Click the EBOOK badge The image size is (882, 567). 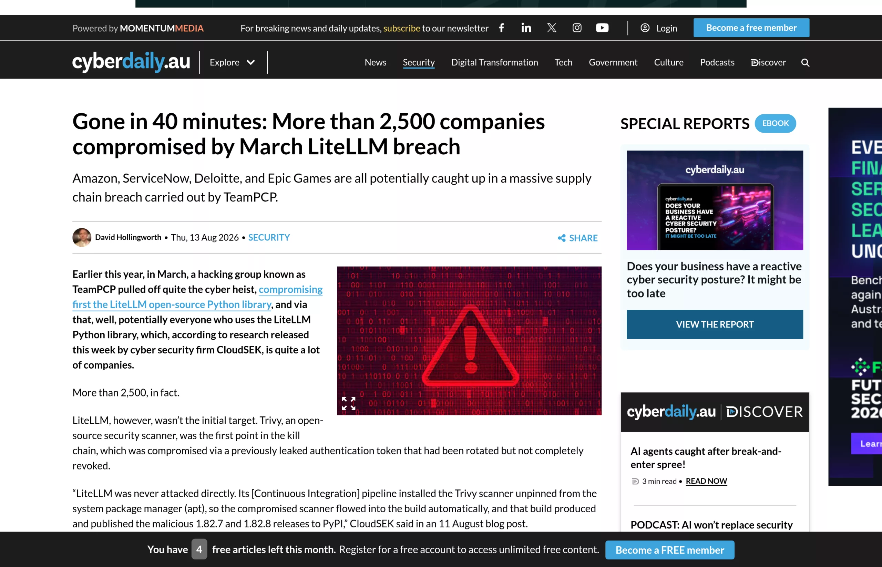775,123
